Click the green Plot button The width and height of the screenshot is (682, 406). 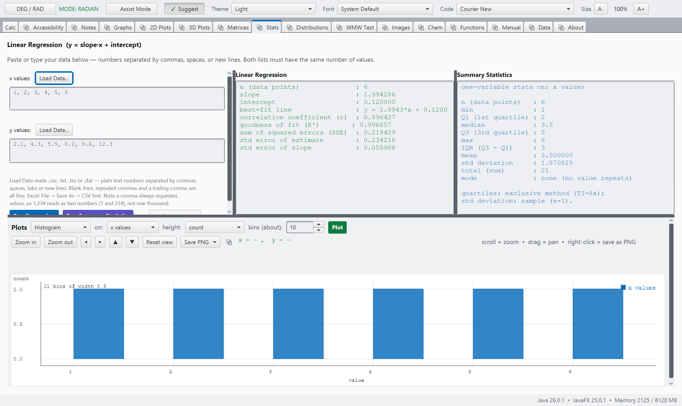337,227
